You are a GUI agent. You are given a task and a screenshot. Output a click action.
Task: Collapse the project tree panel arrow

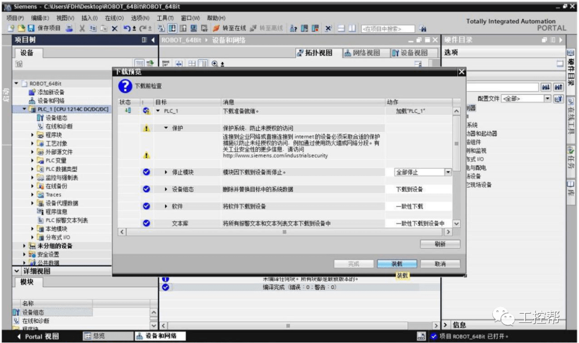pyautogui.click(x=153, y=40)
